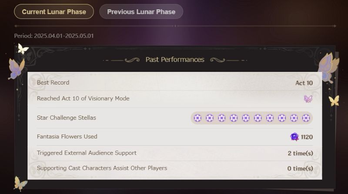348x194 pixels.
Task: Click the Act 10 record value
Action: pyautogui.click(x=304, y=83)
